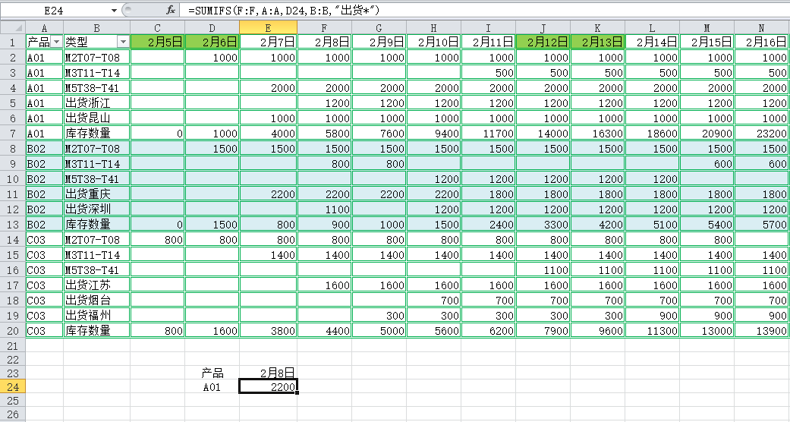Select cell M5T38-T41 in row 4
The width and height of the screenshot is (790, 422).
pyautogui.click(x=96, y=88)
